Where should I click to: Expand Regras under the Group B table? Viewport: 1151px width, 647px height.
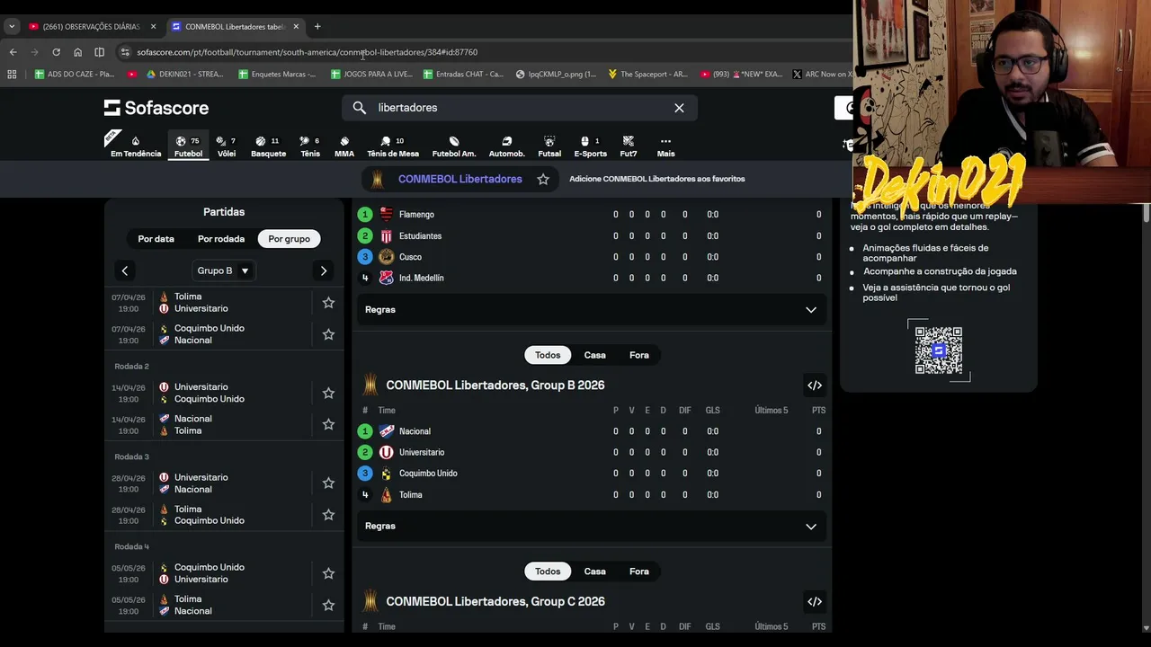(592, 526)
